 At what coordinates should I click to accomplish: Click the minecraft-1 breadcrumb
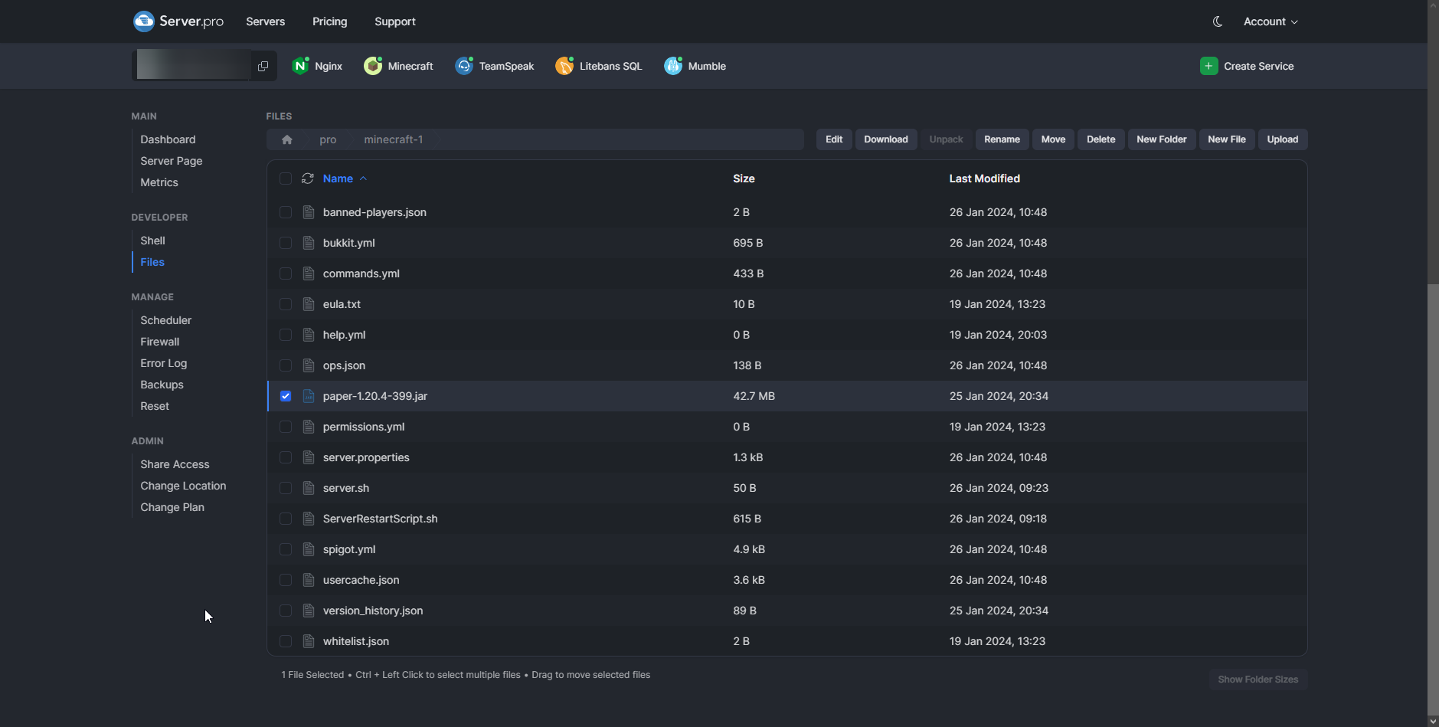click(393, 139)
